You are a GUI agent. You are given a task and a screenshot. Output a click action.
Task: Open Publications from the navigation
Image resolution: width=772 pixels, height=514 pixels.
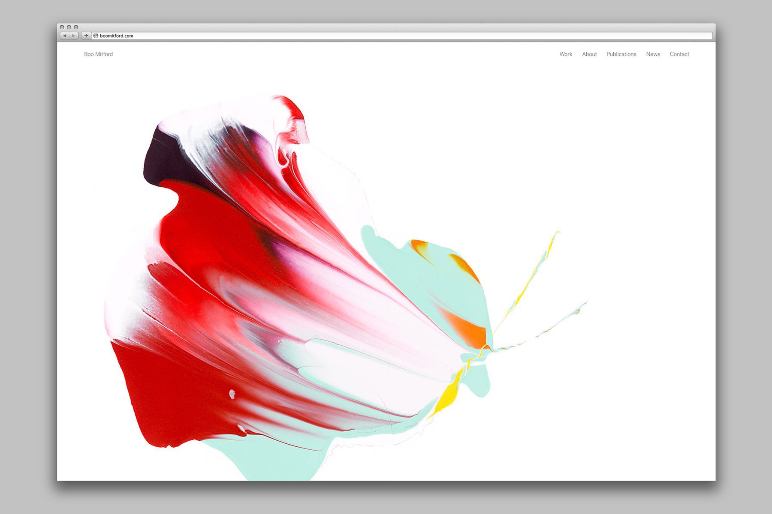click(x=621, y=54)
